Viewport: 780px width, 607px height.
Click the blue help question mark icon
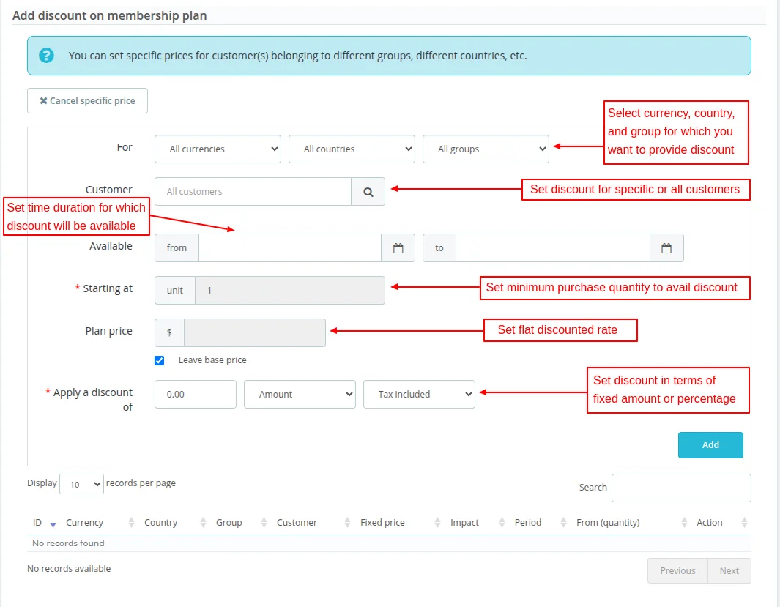point(47,56)
